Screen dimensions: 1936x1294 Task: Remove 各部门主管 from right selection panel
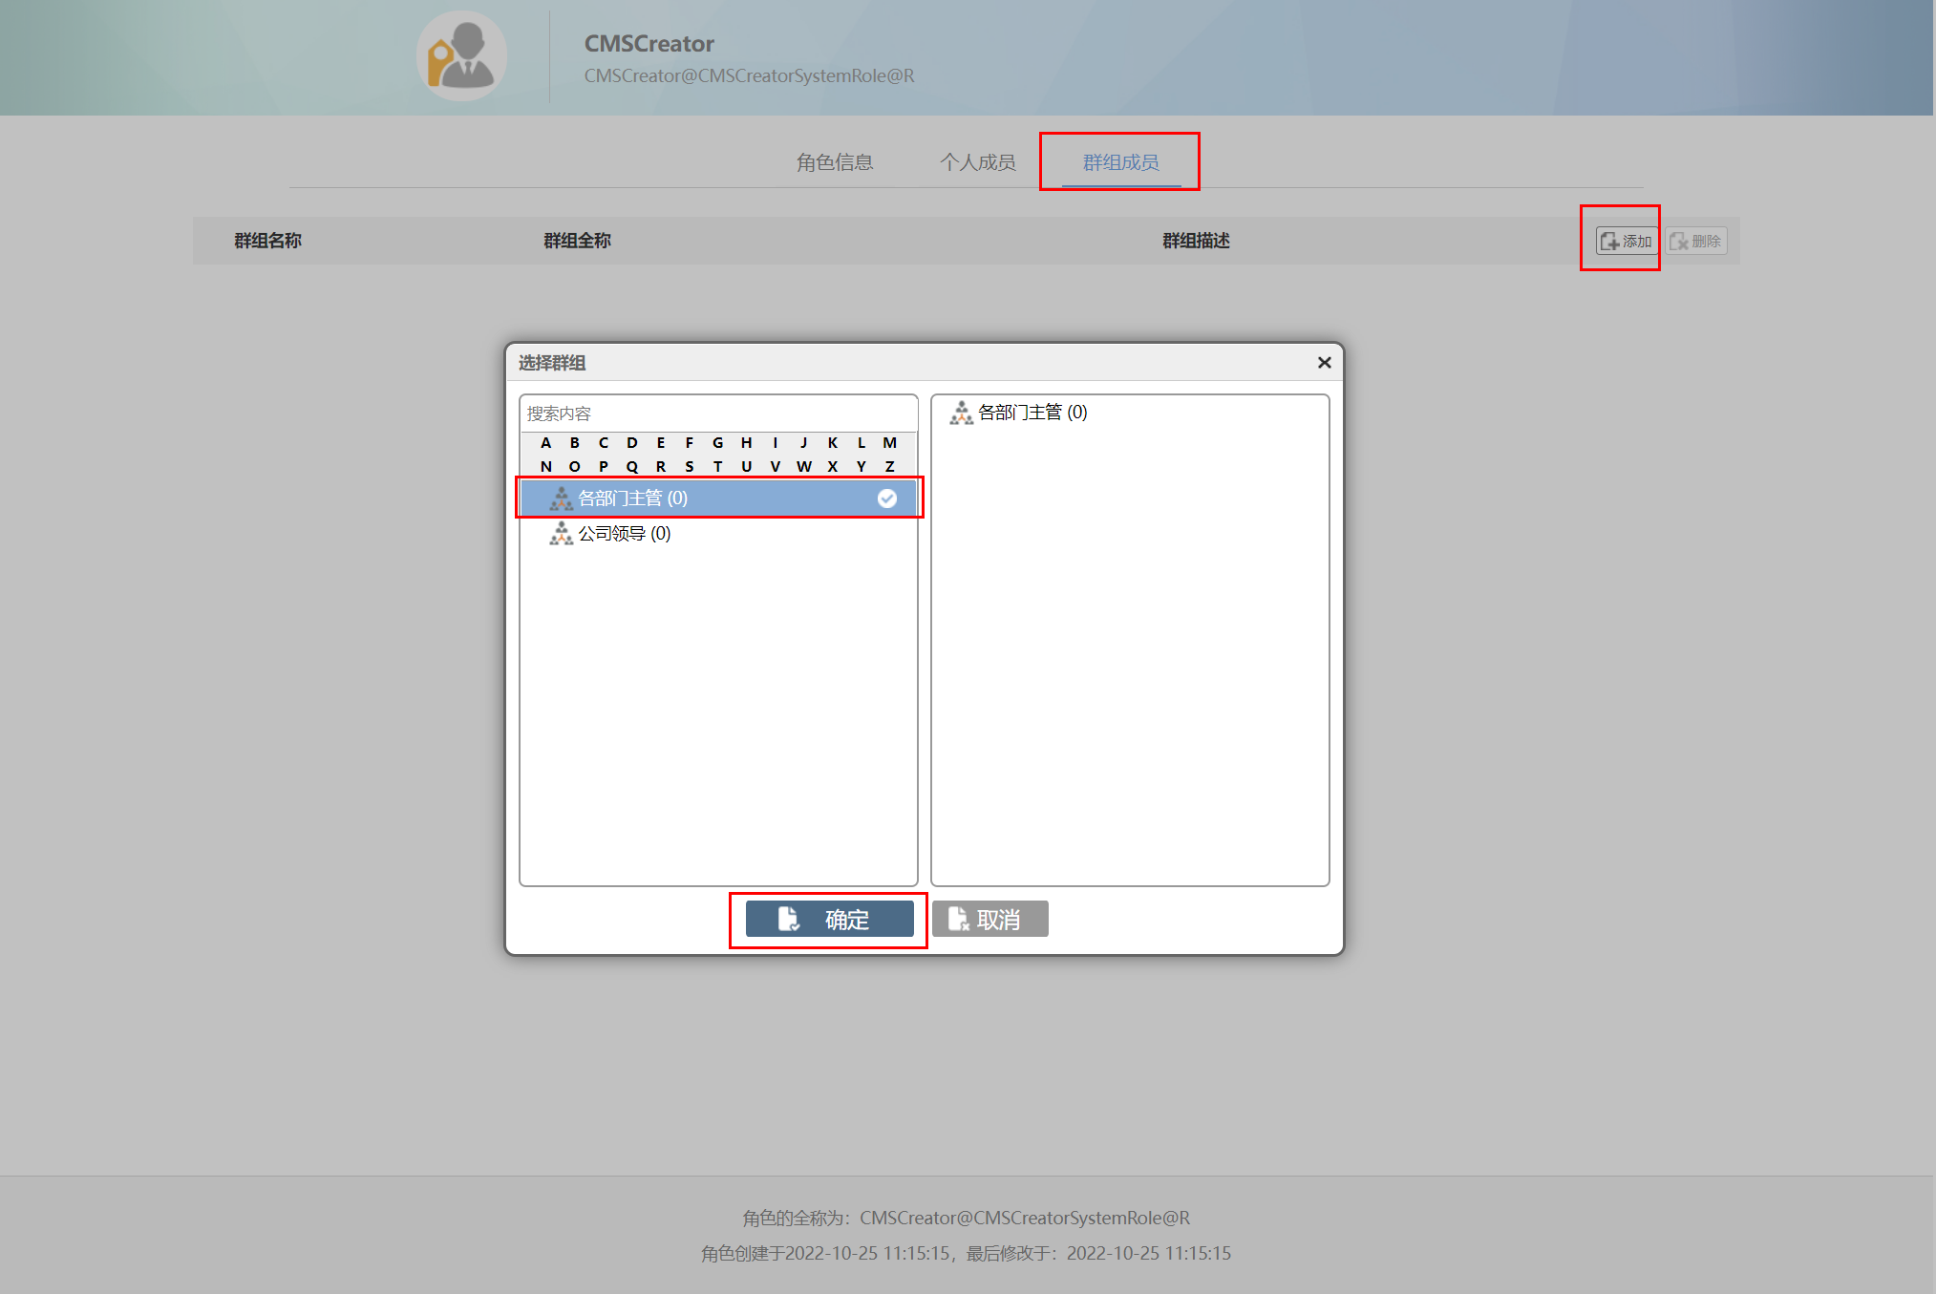(x=1032, y=413)
